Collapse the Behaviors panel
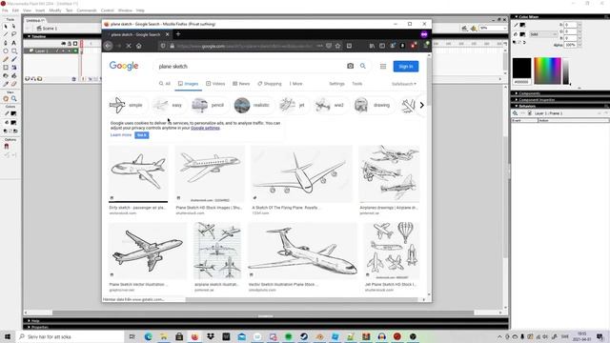Viewport: 610px width, 343px height. tap(517, 106)
